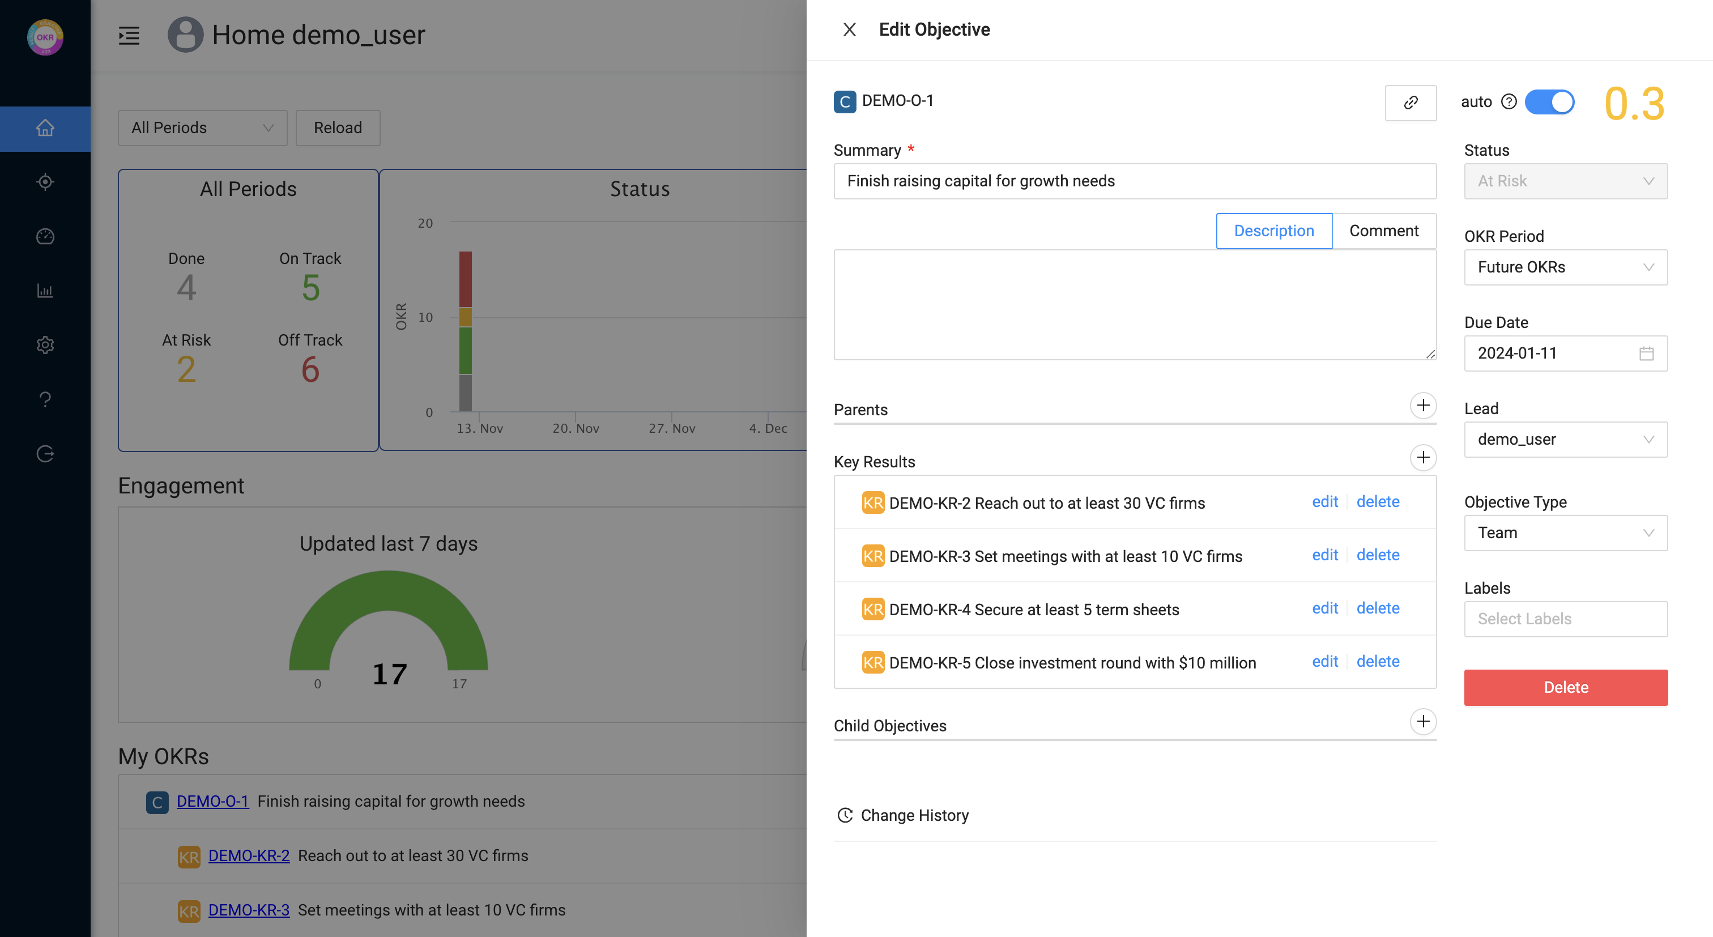Click the logout icon in sidebar
The width and height of the screenshot is (1713, 937).
45,454
